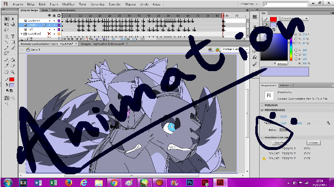Select the S saturation radio button
This screenshot has height=187, width=334.
296,39
